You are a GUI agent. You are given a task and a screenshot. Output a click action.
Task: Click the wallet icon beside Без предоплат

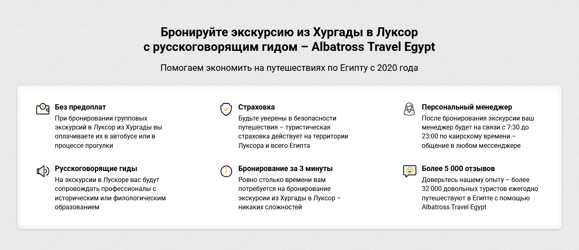[x=42, y=109]
